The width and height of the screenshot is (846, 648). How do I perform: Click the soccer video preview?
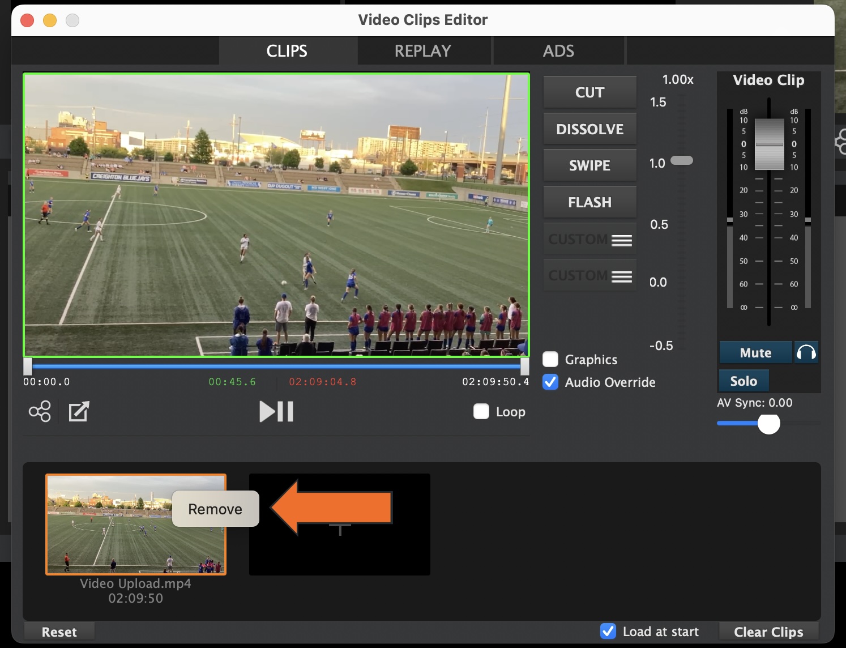tap(276, 215)
